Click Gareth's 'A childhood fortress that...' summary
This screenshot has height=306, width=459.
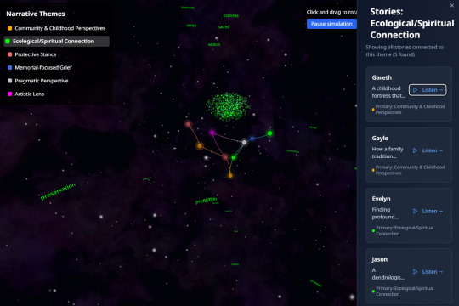point(388,92)
